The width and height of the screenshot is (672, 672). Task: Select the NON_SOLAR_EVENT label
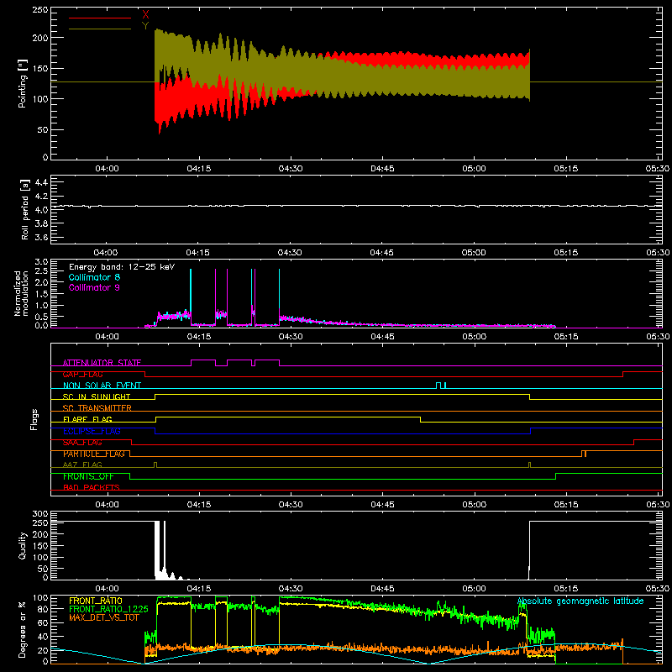[x=102, y=386]
